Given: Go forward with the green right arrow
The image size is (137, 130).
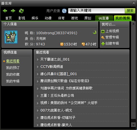Looking at the screenshot, I should point(13,11).
